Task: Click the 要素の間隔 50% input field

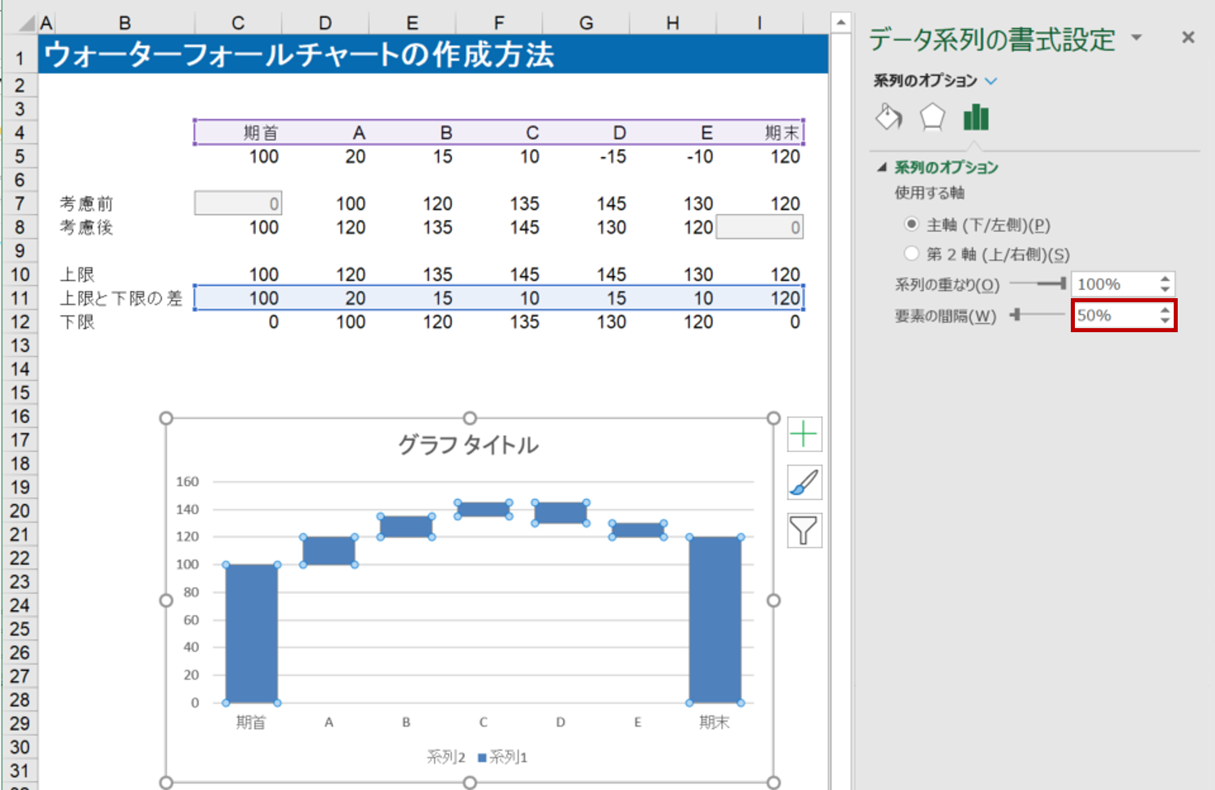Action: 1113,315
